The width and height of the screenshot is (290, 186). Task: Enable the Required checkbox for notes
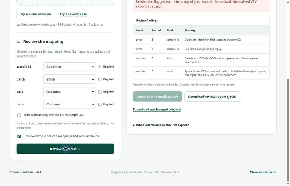100,104
